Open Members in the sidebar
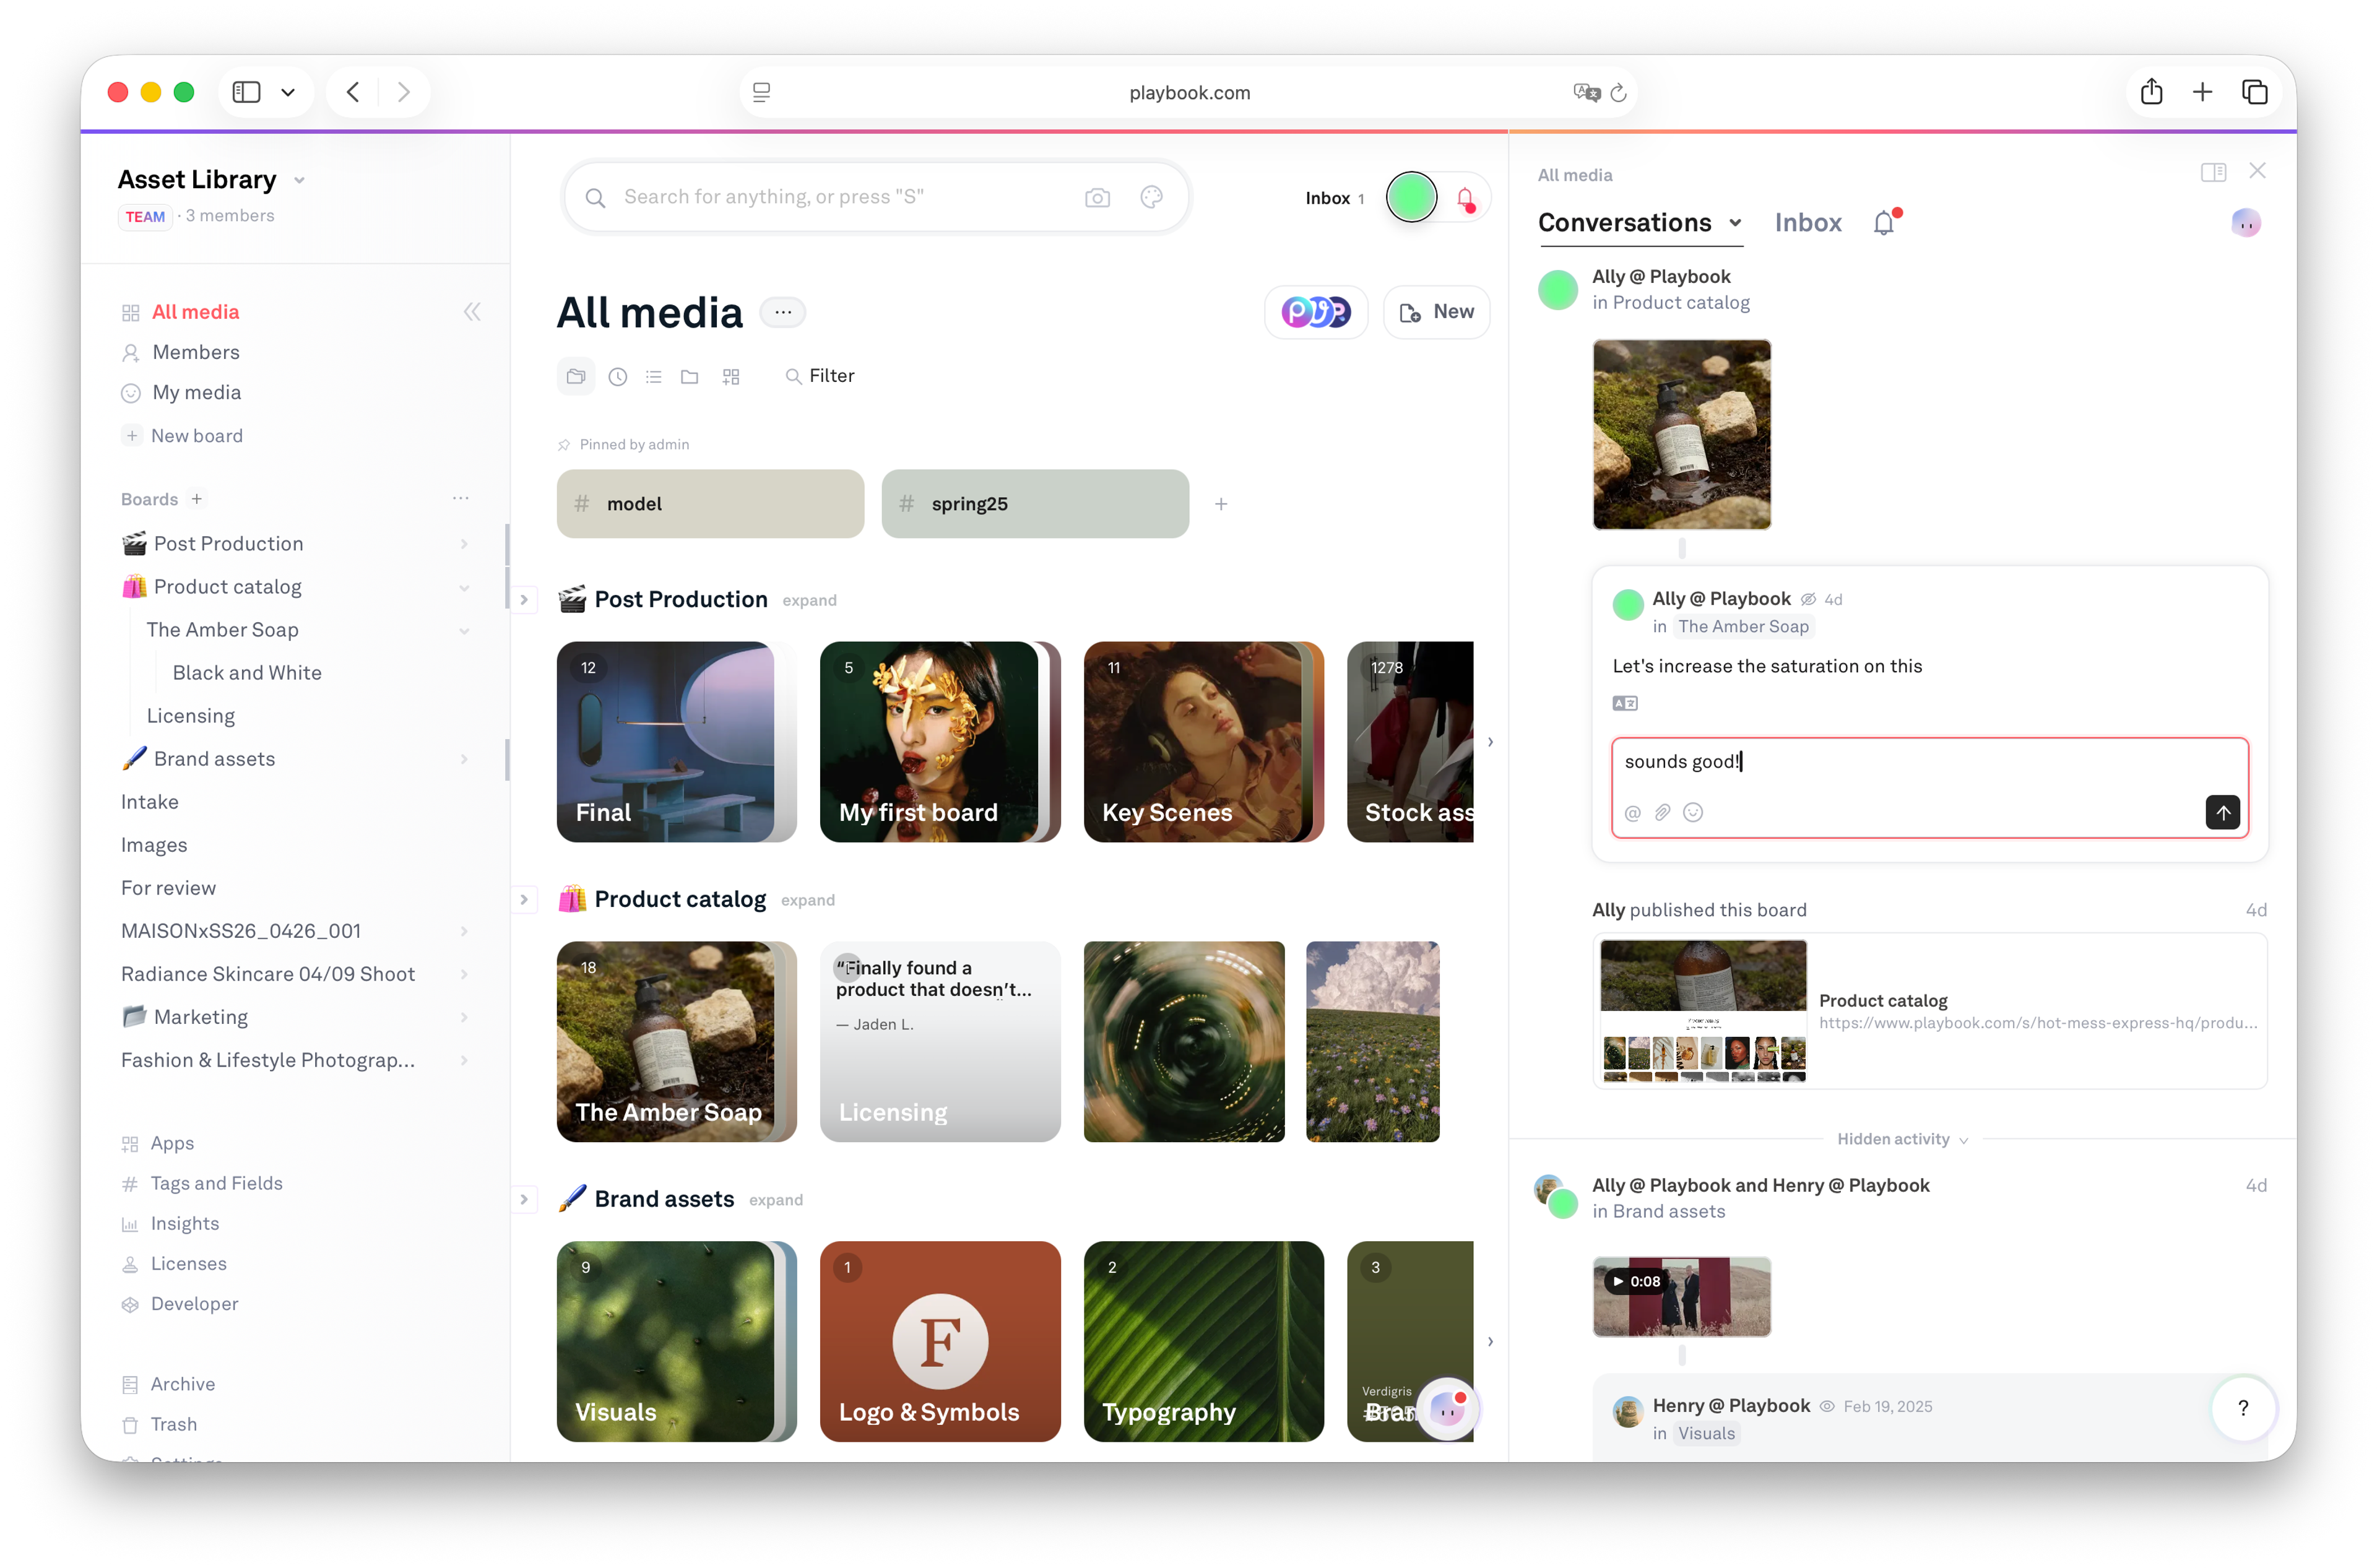This screenshot has height=1568, width=2377. [196, 352]
